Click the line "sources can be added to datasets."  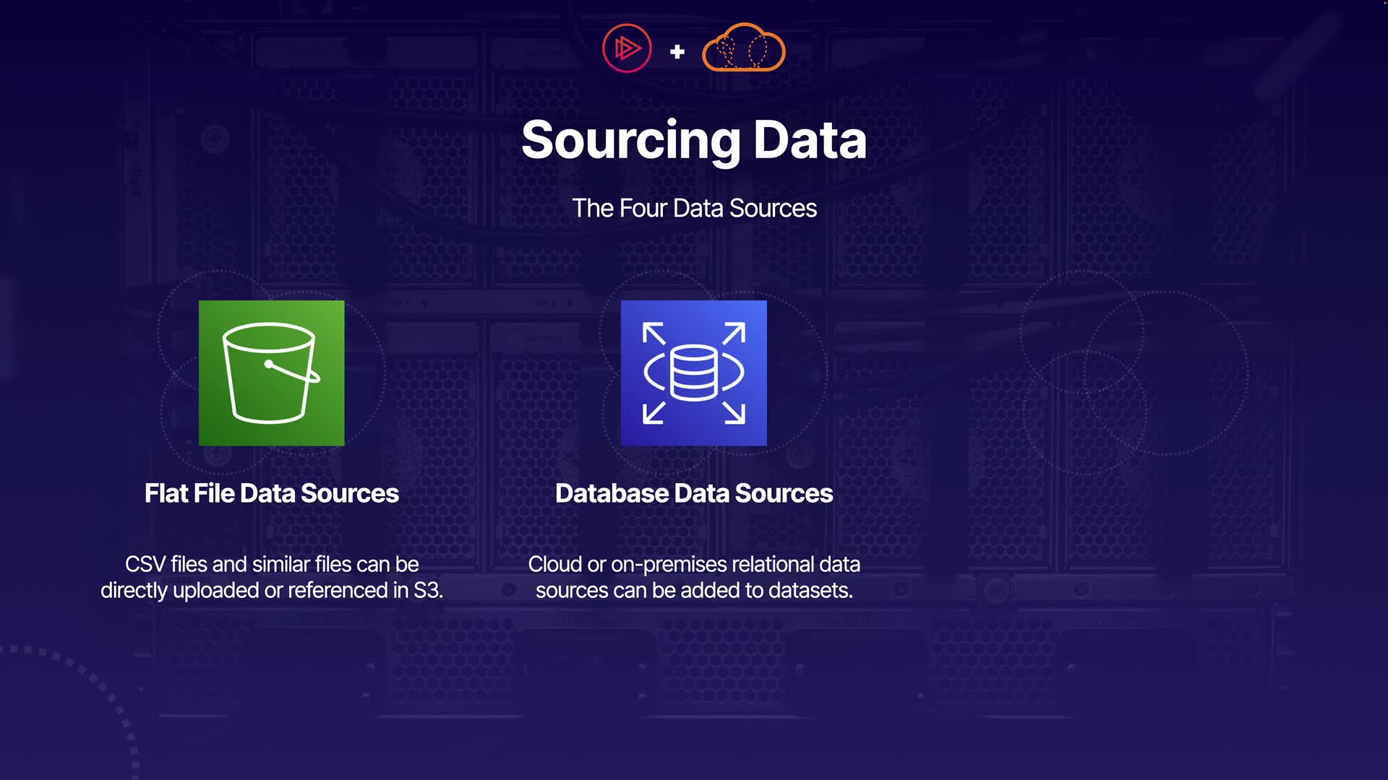694,590
